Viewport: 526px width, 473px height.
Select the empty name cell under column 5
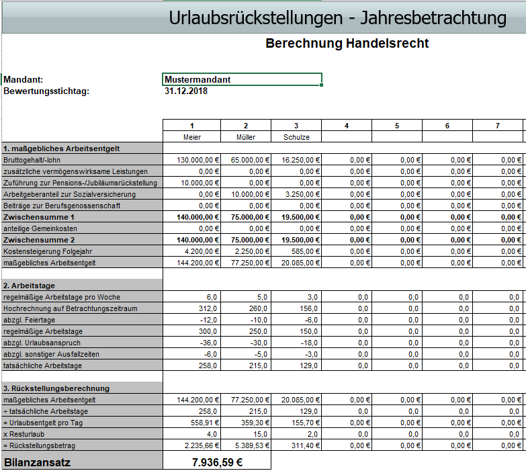397,137
